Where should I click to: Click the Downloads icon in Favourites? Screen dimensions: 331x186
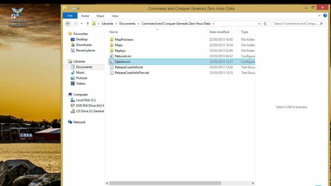point(73,45)
